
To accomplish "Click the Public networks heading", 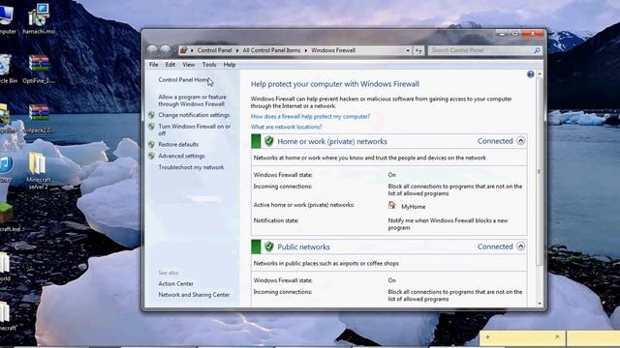I will (x=303, y=247).
